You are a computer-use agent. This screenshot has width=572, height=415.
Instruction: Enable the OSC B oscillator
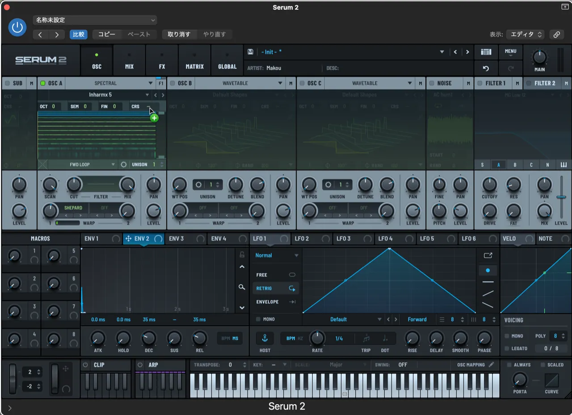[x=172, y=83]
